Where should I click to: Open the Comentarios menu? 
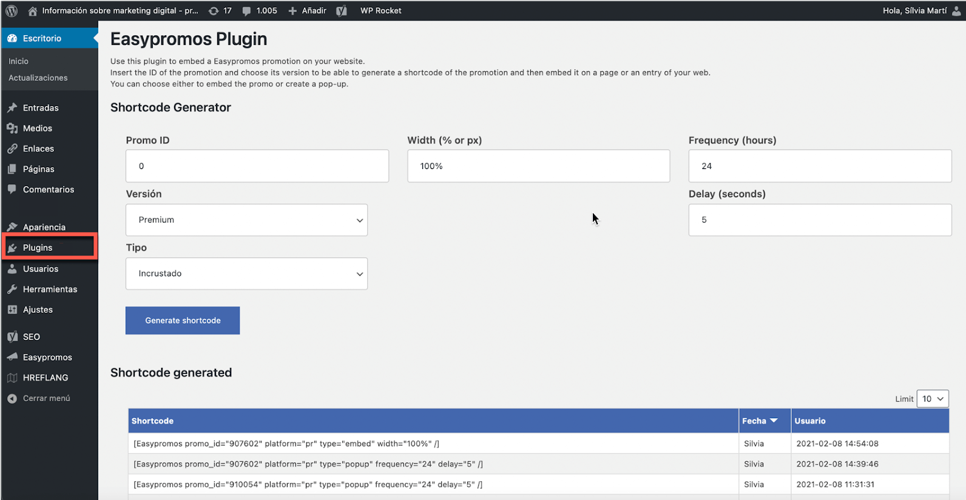[49, 189]
